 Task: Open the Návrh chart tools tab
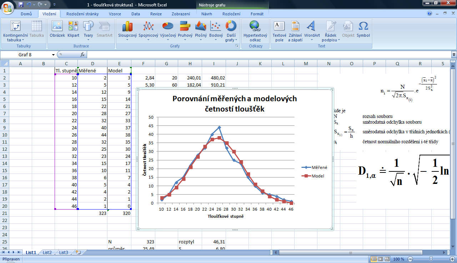pyautogui.click(x=207, y=14)
